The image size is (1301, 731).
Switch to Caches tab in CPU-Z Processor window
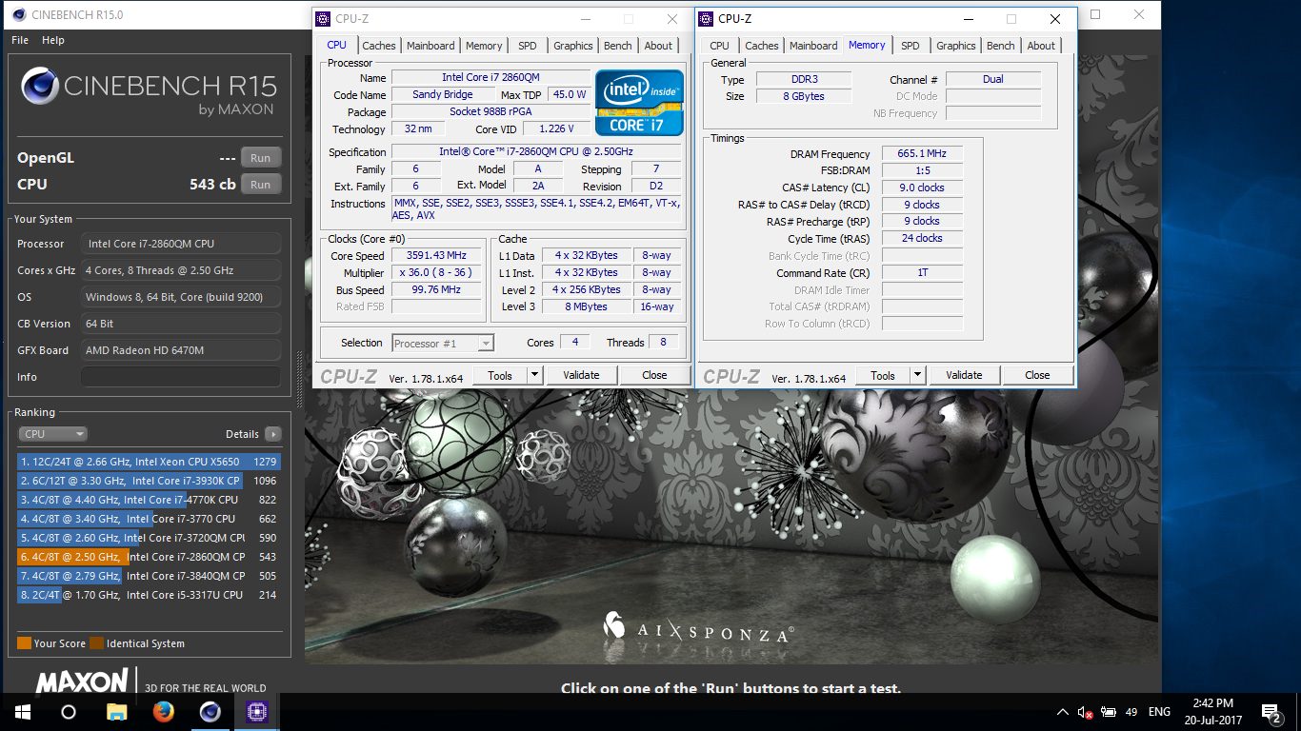pos(379,46)
